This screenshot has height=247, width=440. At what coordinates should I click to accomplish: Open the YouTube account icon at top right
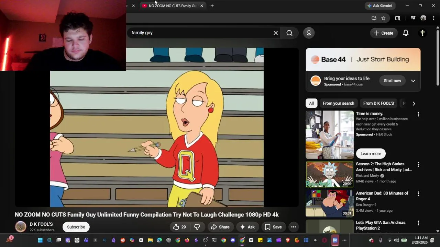422,33
